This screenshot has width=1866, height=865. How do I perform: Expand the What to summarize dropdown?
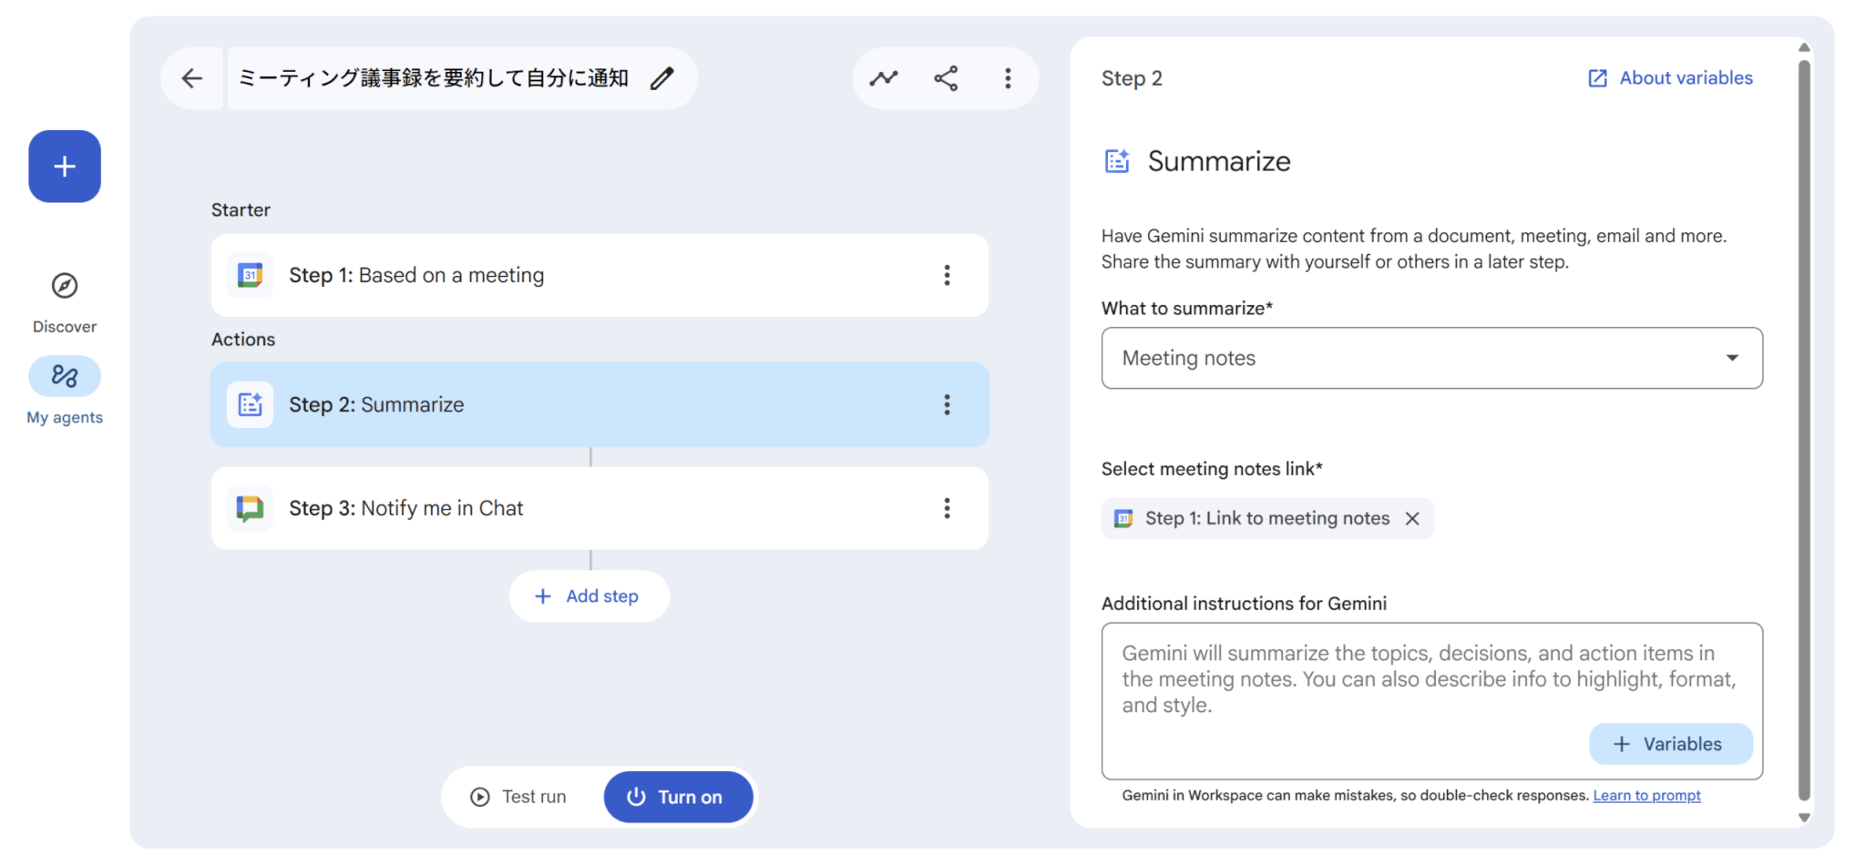point(1431,358)
